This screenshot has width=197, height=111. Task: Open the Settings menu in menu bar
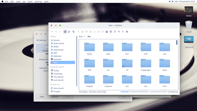(38, 2)
